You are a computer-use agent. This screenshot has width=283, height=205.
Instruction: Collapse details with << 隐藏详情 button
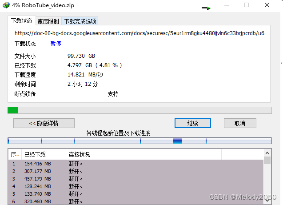coord(44,123)
